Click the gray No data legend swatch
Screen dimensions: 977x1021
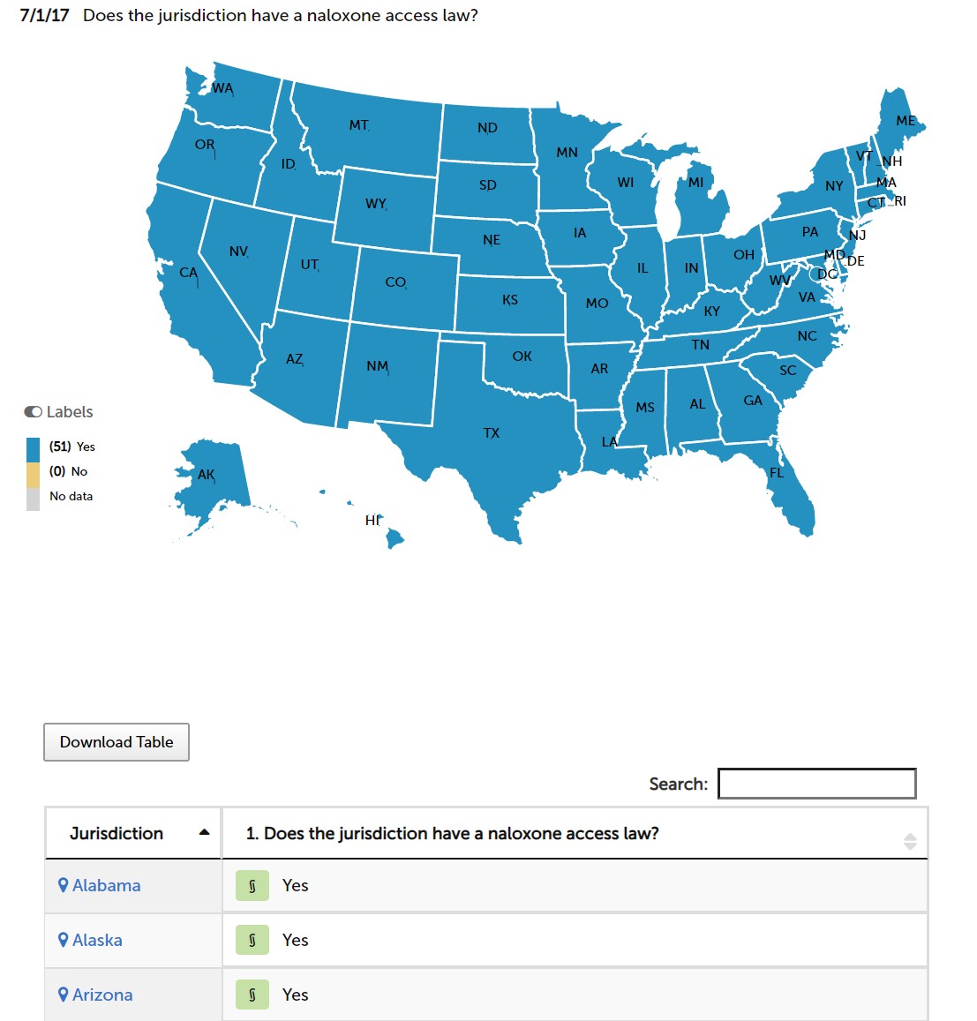click(x=34, y=499)
